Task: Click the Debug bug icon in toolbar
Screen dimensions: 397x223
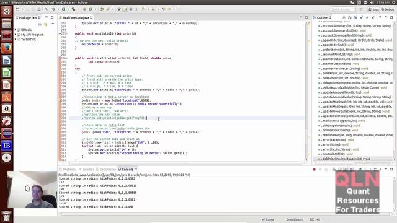Action: [53, 9]
